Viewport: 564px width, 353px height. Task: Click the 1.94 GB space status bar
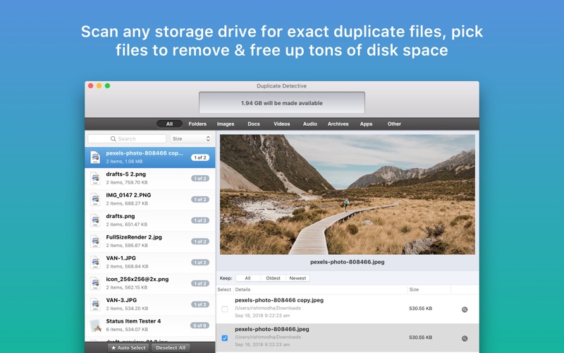click(282, 103)
